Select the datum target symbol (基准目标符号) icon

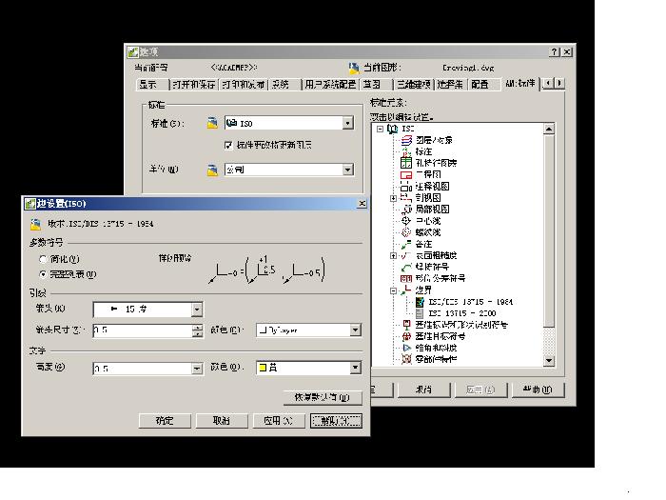(x=406, y=336)
